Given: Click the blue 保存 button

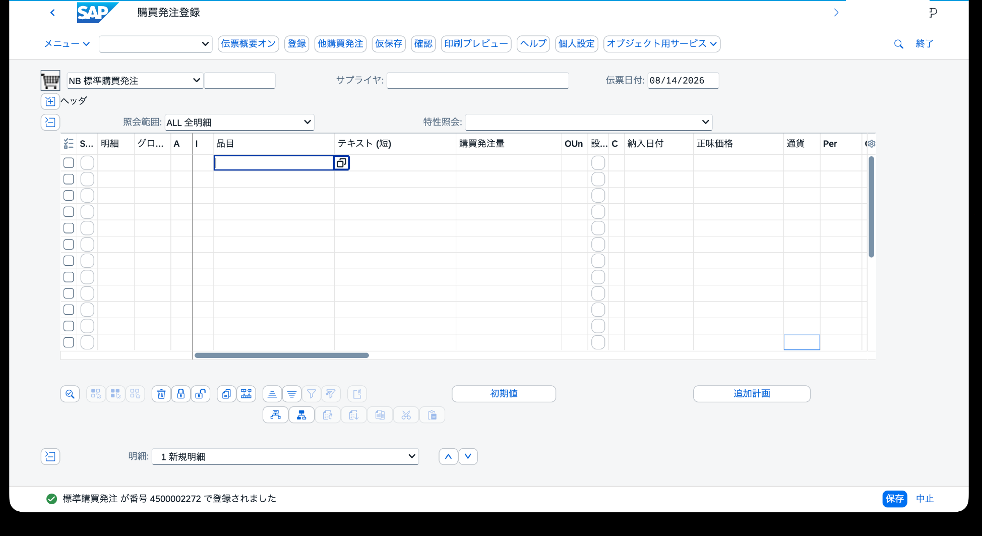Looking at the screenshot, I should [x=895, y=499].
